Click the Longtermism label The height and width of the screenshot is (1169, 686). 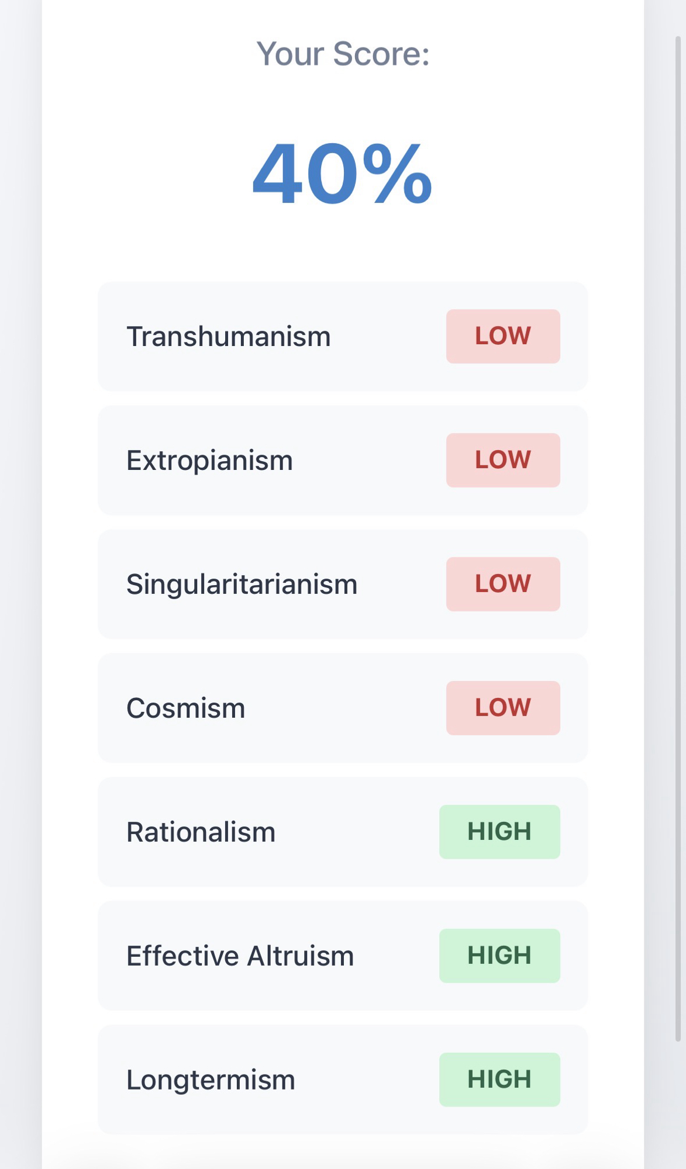point(211,1080)
